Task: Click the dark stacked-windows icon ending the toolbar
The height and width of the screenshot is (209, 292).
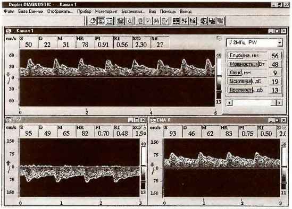Action: click(x=221, y=21)
